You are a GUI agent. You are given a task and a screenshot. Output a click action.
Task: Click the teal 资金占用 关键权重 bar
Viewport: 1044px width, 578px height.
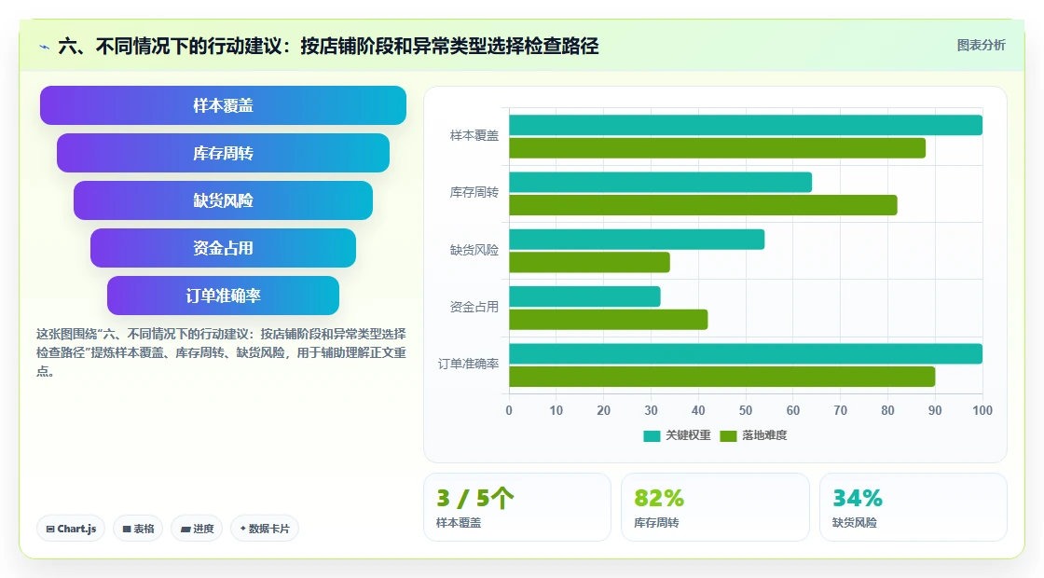coord(584,296)
